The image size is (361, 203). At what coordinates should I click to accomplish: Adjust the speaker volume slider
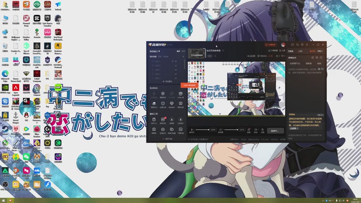[231, 130]
